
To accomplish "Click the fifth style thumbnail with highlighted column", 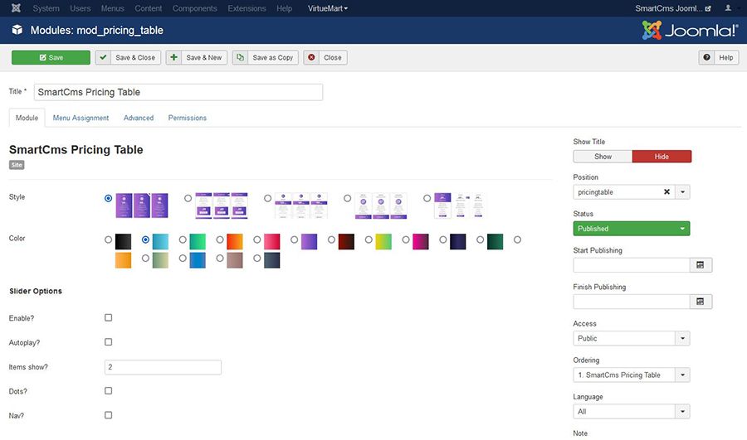I will click(460, 205).
